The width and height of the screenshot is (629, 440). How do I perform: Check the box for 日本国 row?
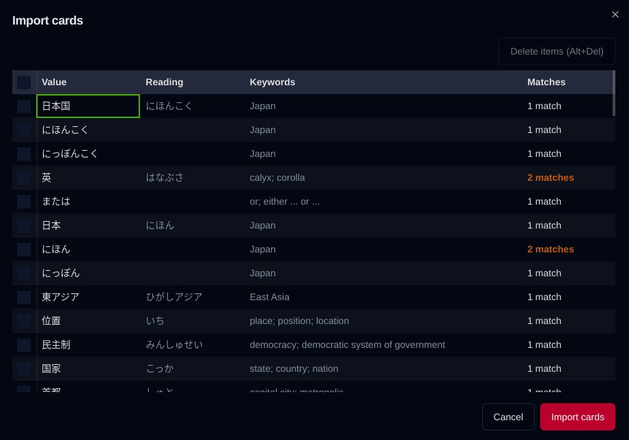[x=24, y=106]
